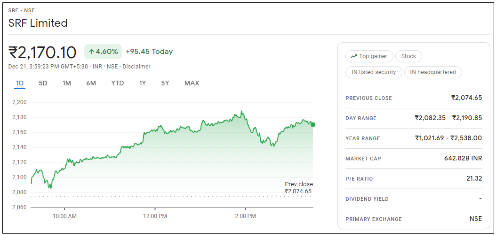Click the DAY RANGE label

click(x=361, y=118)
